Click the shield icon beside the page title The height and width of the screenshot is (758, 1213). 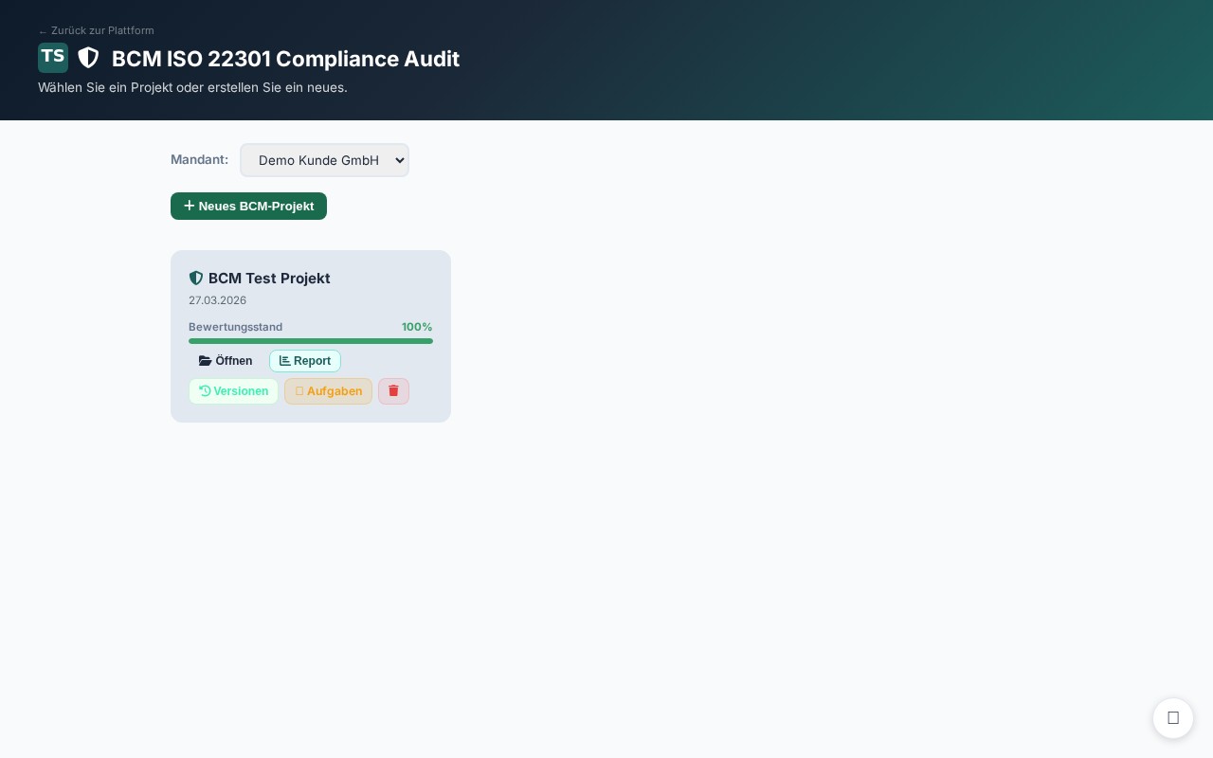(x=88, y=58)
